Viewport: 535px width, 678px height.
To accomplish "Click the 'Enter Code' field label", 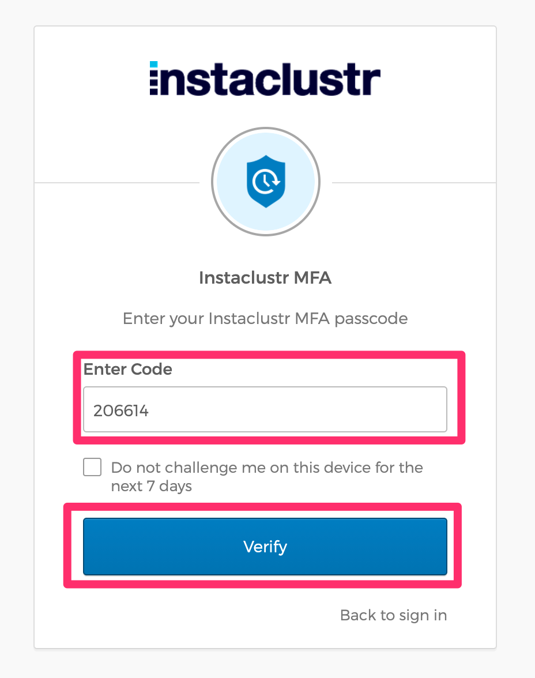I will coord(128,369).
